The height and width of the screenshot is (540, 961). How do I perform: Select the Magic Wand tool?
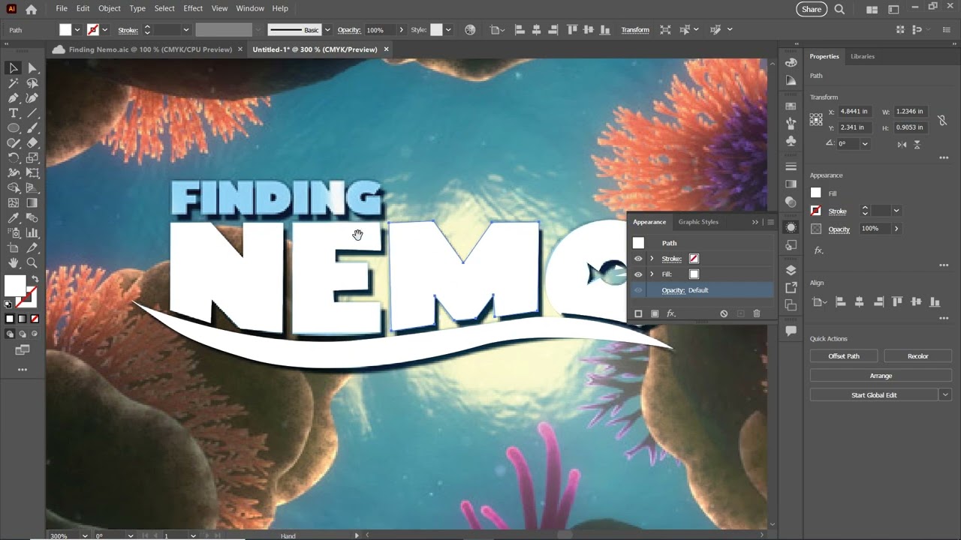click(x=14, y=83)
